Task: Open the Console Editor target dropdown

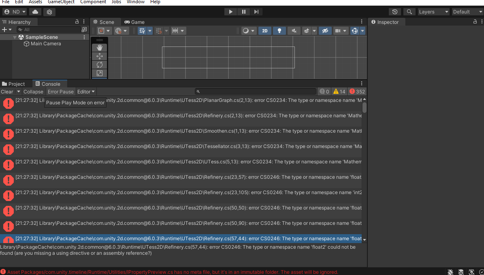Action: point(86,91)
